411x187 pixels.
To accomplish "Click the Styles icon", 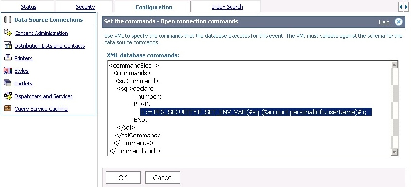I will click(x=8, y=71).
